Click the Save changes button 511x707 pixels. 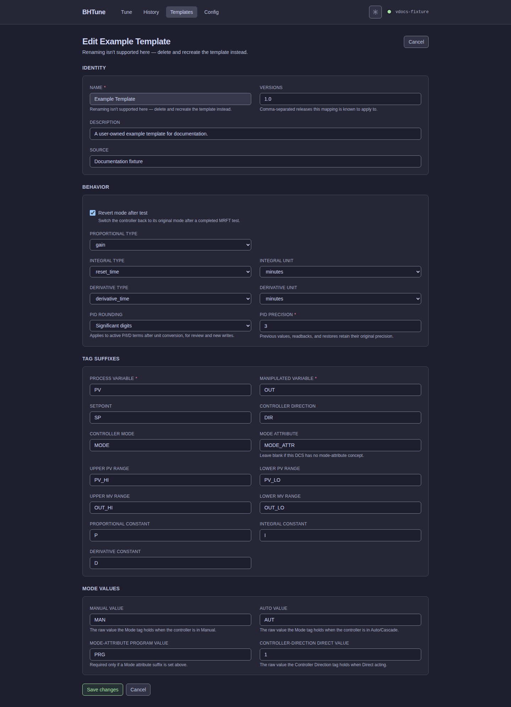pyautogui.click(x=103, y=690)
